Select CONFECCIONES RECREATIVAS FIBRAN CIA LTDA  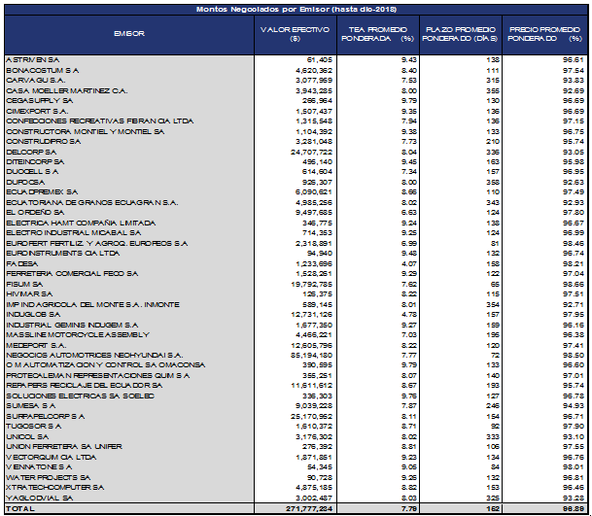click(100, 121)
